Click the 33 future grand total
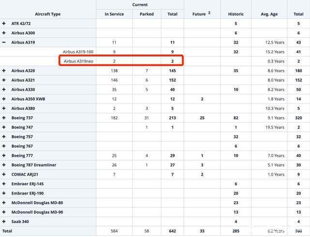Viewport: 310px width, 237px height. [202, 231]
